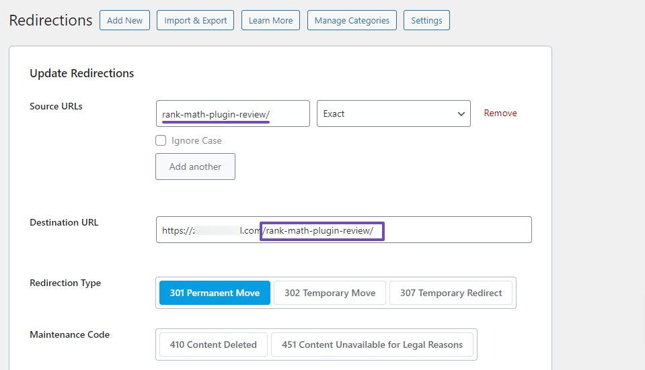Choose 451 Content Unavailable for Legal Reasons
Viewport: 645px width, 370px height.
tap(373, 344)
